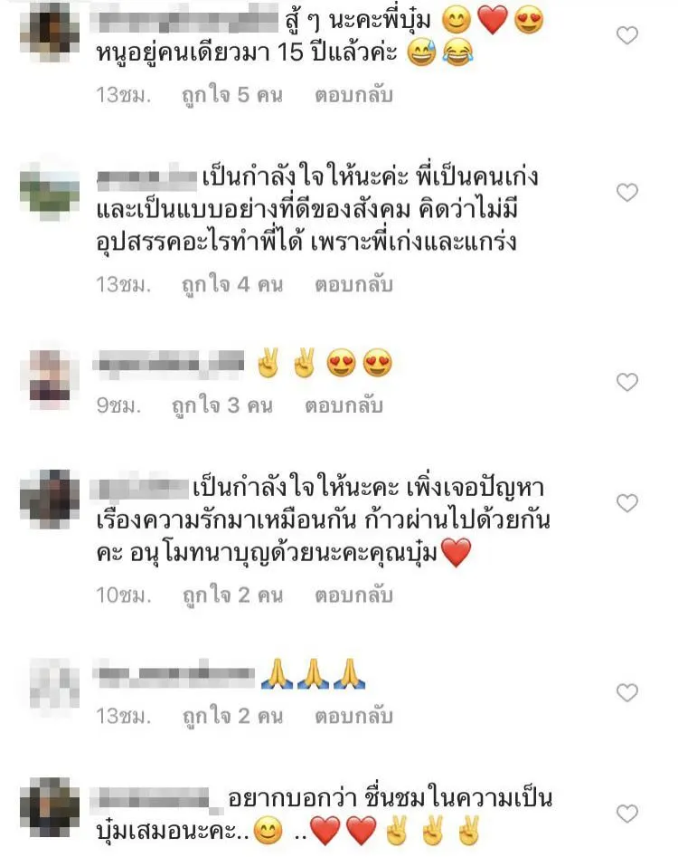
Task: Open blurred username of praying-hands commenter
Action: [x=174, y=674]
